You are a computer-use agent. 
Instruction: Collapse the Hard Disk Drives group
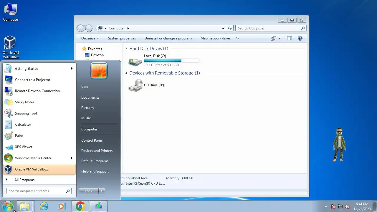[x=126, y=49]
